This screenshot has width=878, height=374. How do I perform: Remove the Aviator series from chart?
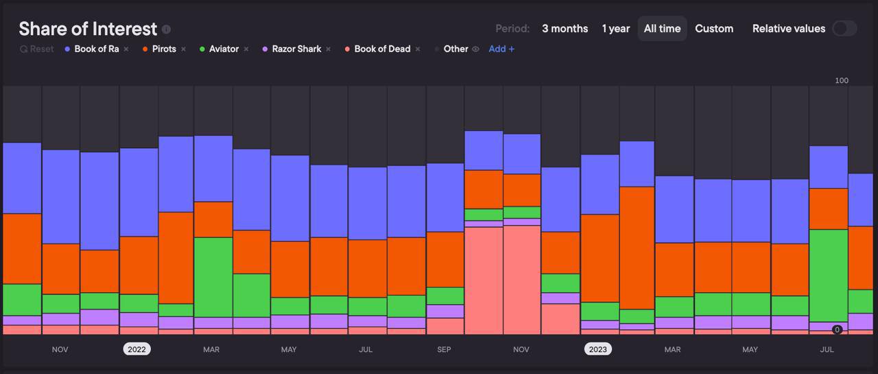tap(246, 49)
